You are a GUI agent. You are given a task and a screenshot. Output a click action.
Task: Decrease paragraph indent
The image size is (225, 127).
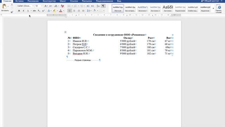(88, 6)
